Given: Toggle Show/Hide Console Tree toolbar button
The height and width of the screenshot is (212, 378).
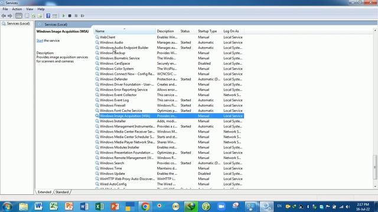Looking at the screenshot, I should tap(18, 16).
